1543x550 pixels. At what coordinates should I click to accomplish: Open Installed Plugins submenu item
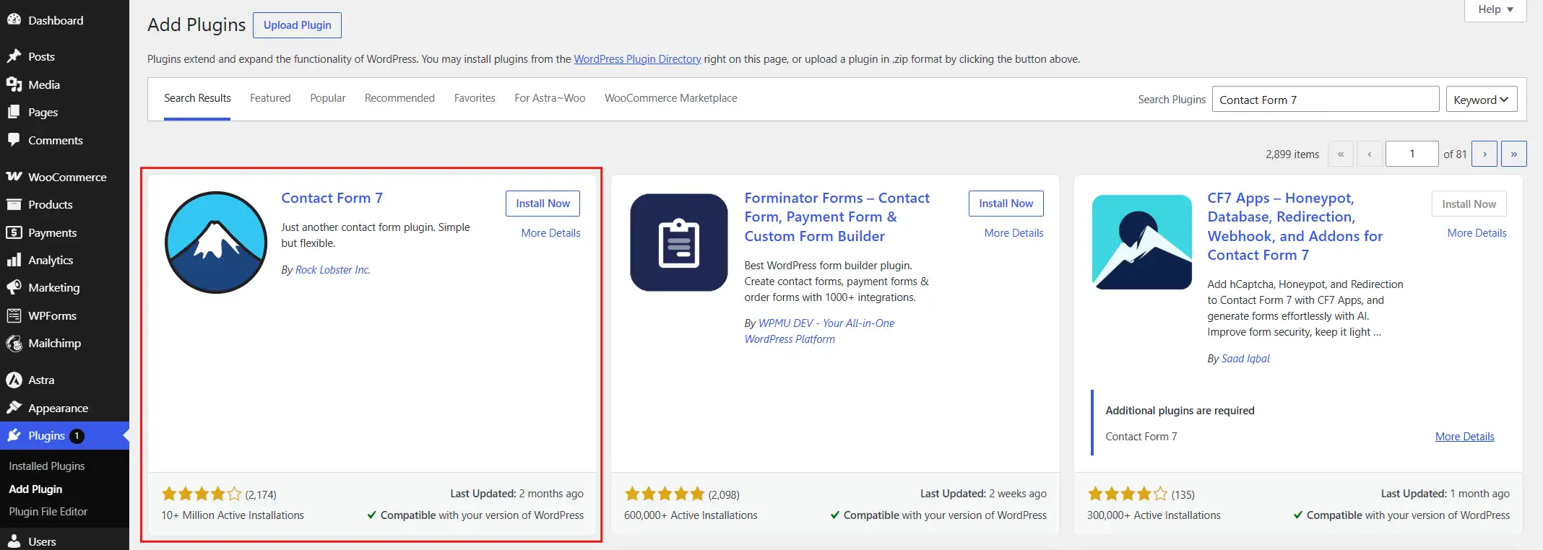coord(47,466)
